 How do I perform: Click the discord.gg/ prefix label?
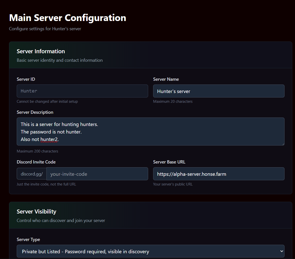31,173
